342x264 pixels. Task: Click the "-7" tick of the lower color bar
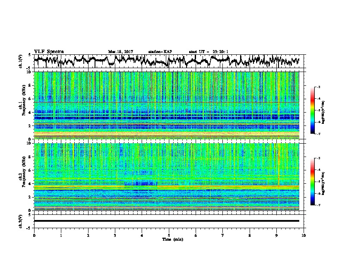pos(318,205)
